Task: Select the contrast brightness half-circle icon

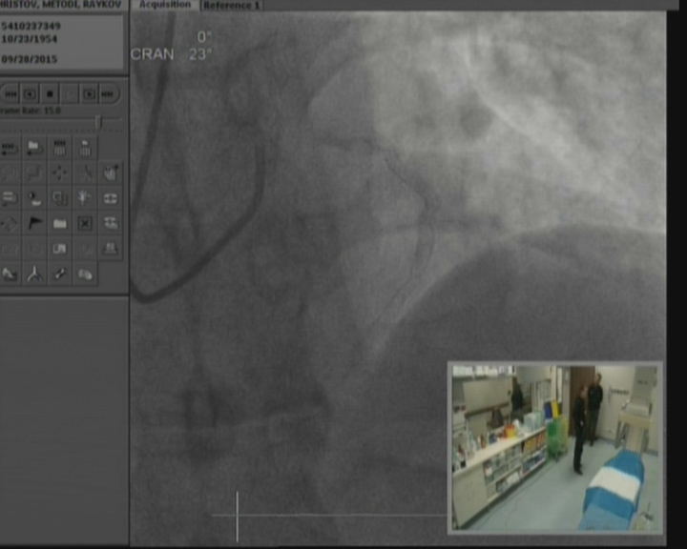Action: (34, 198)
